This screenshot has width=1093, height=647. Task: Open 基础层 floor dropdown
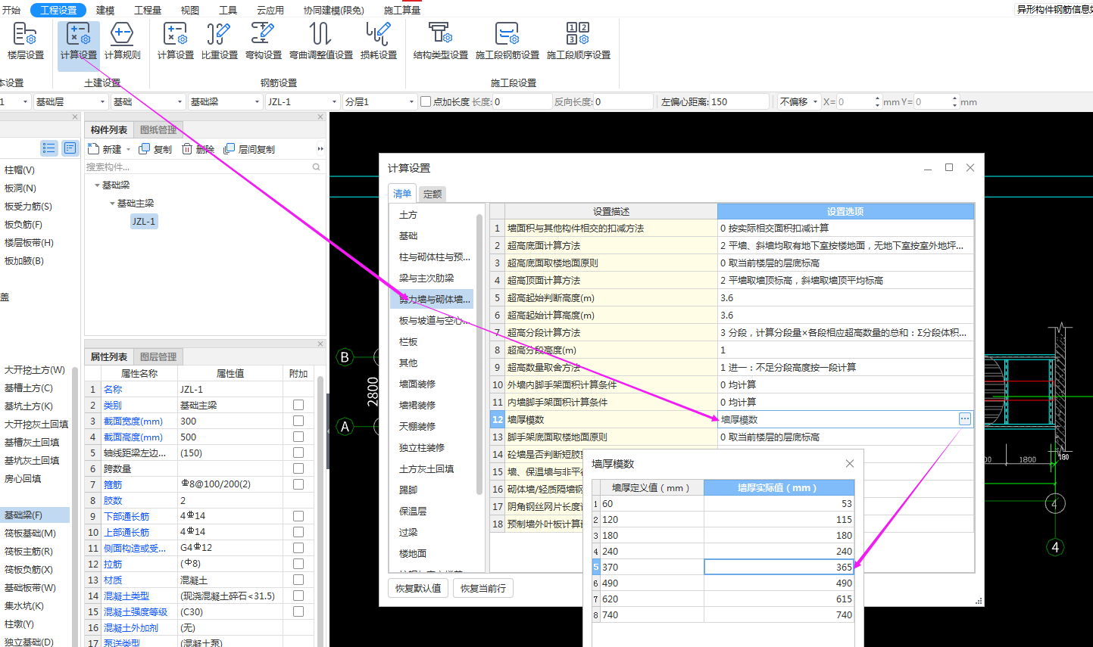70,101
